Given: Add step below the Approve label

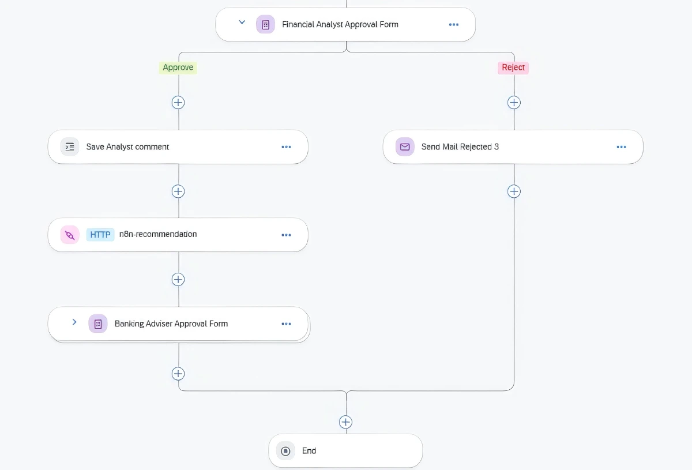Looking at the screenshot, I should point(178,103).
